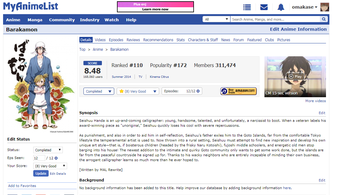Open the More videos link
The image size is (338, 195).
(316, 101)
